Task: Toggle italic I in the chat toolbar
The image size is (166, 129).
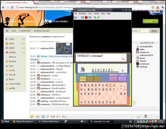Action: tap(58, 117)
